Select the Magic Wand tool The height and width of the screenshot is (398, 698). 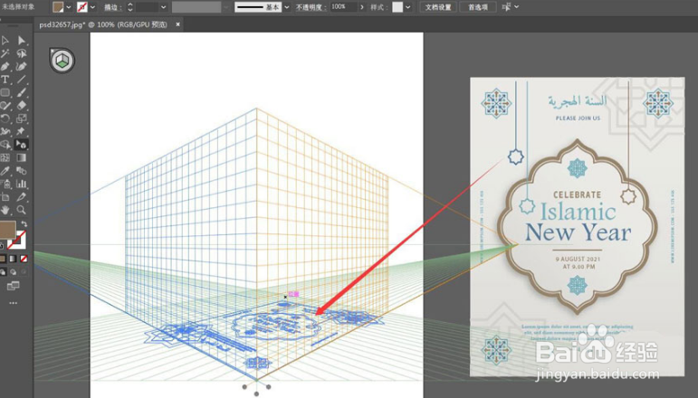[x=5, y=53]
